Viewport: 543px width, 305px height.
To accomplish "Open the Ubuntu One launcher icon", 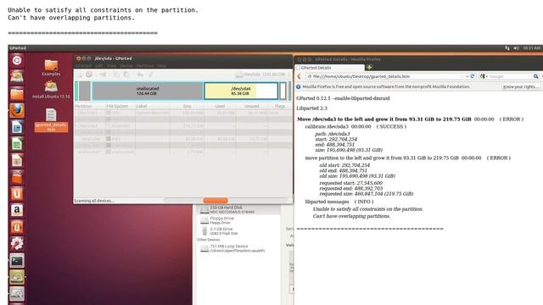I will [x=17, y=194].
